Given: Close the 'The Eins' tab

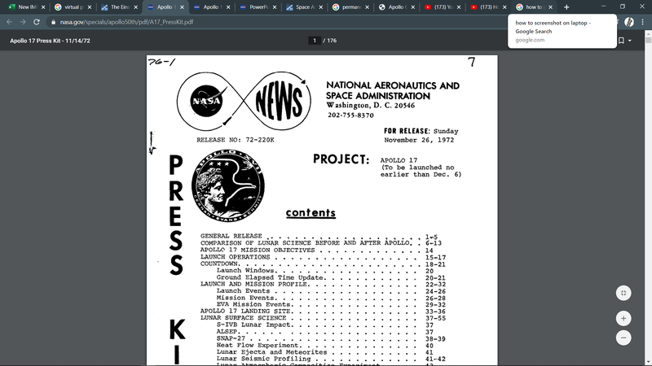Looking at the screenshot, I should tap(135, 7).
